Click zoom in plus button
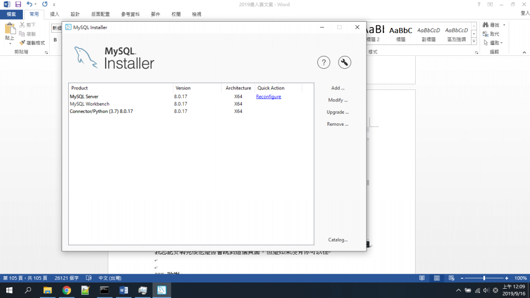The height and width of the screenshot is (298, 530). 506,278
